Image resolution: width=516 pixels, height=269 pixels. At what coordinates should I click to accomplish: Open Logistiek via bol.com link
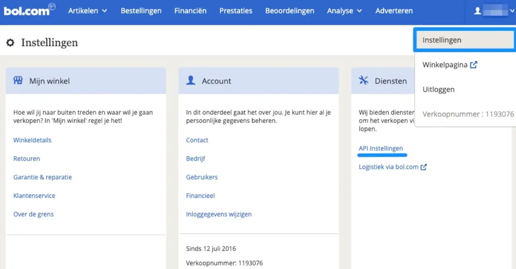coord(388,167)
